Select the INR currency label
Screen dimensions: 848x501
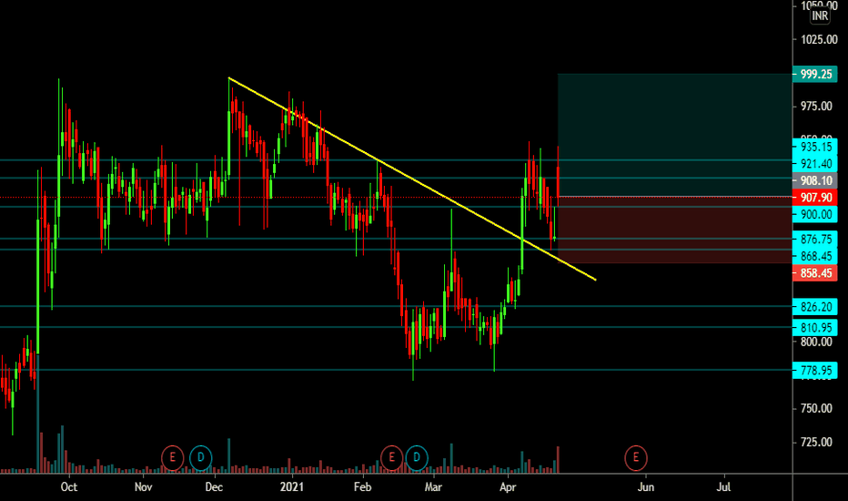coord(820,15)
